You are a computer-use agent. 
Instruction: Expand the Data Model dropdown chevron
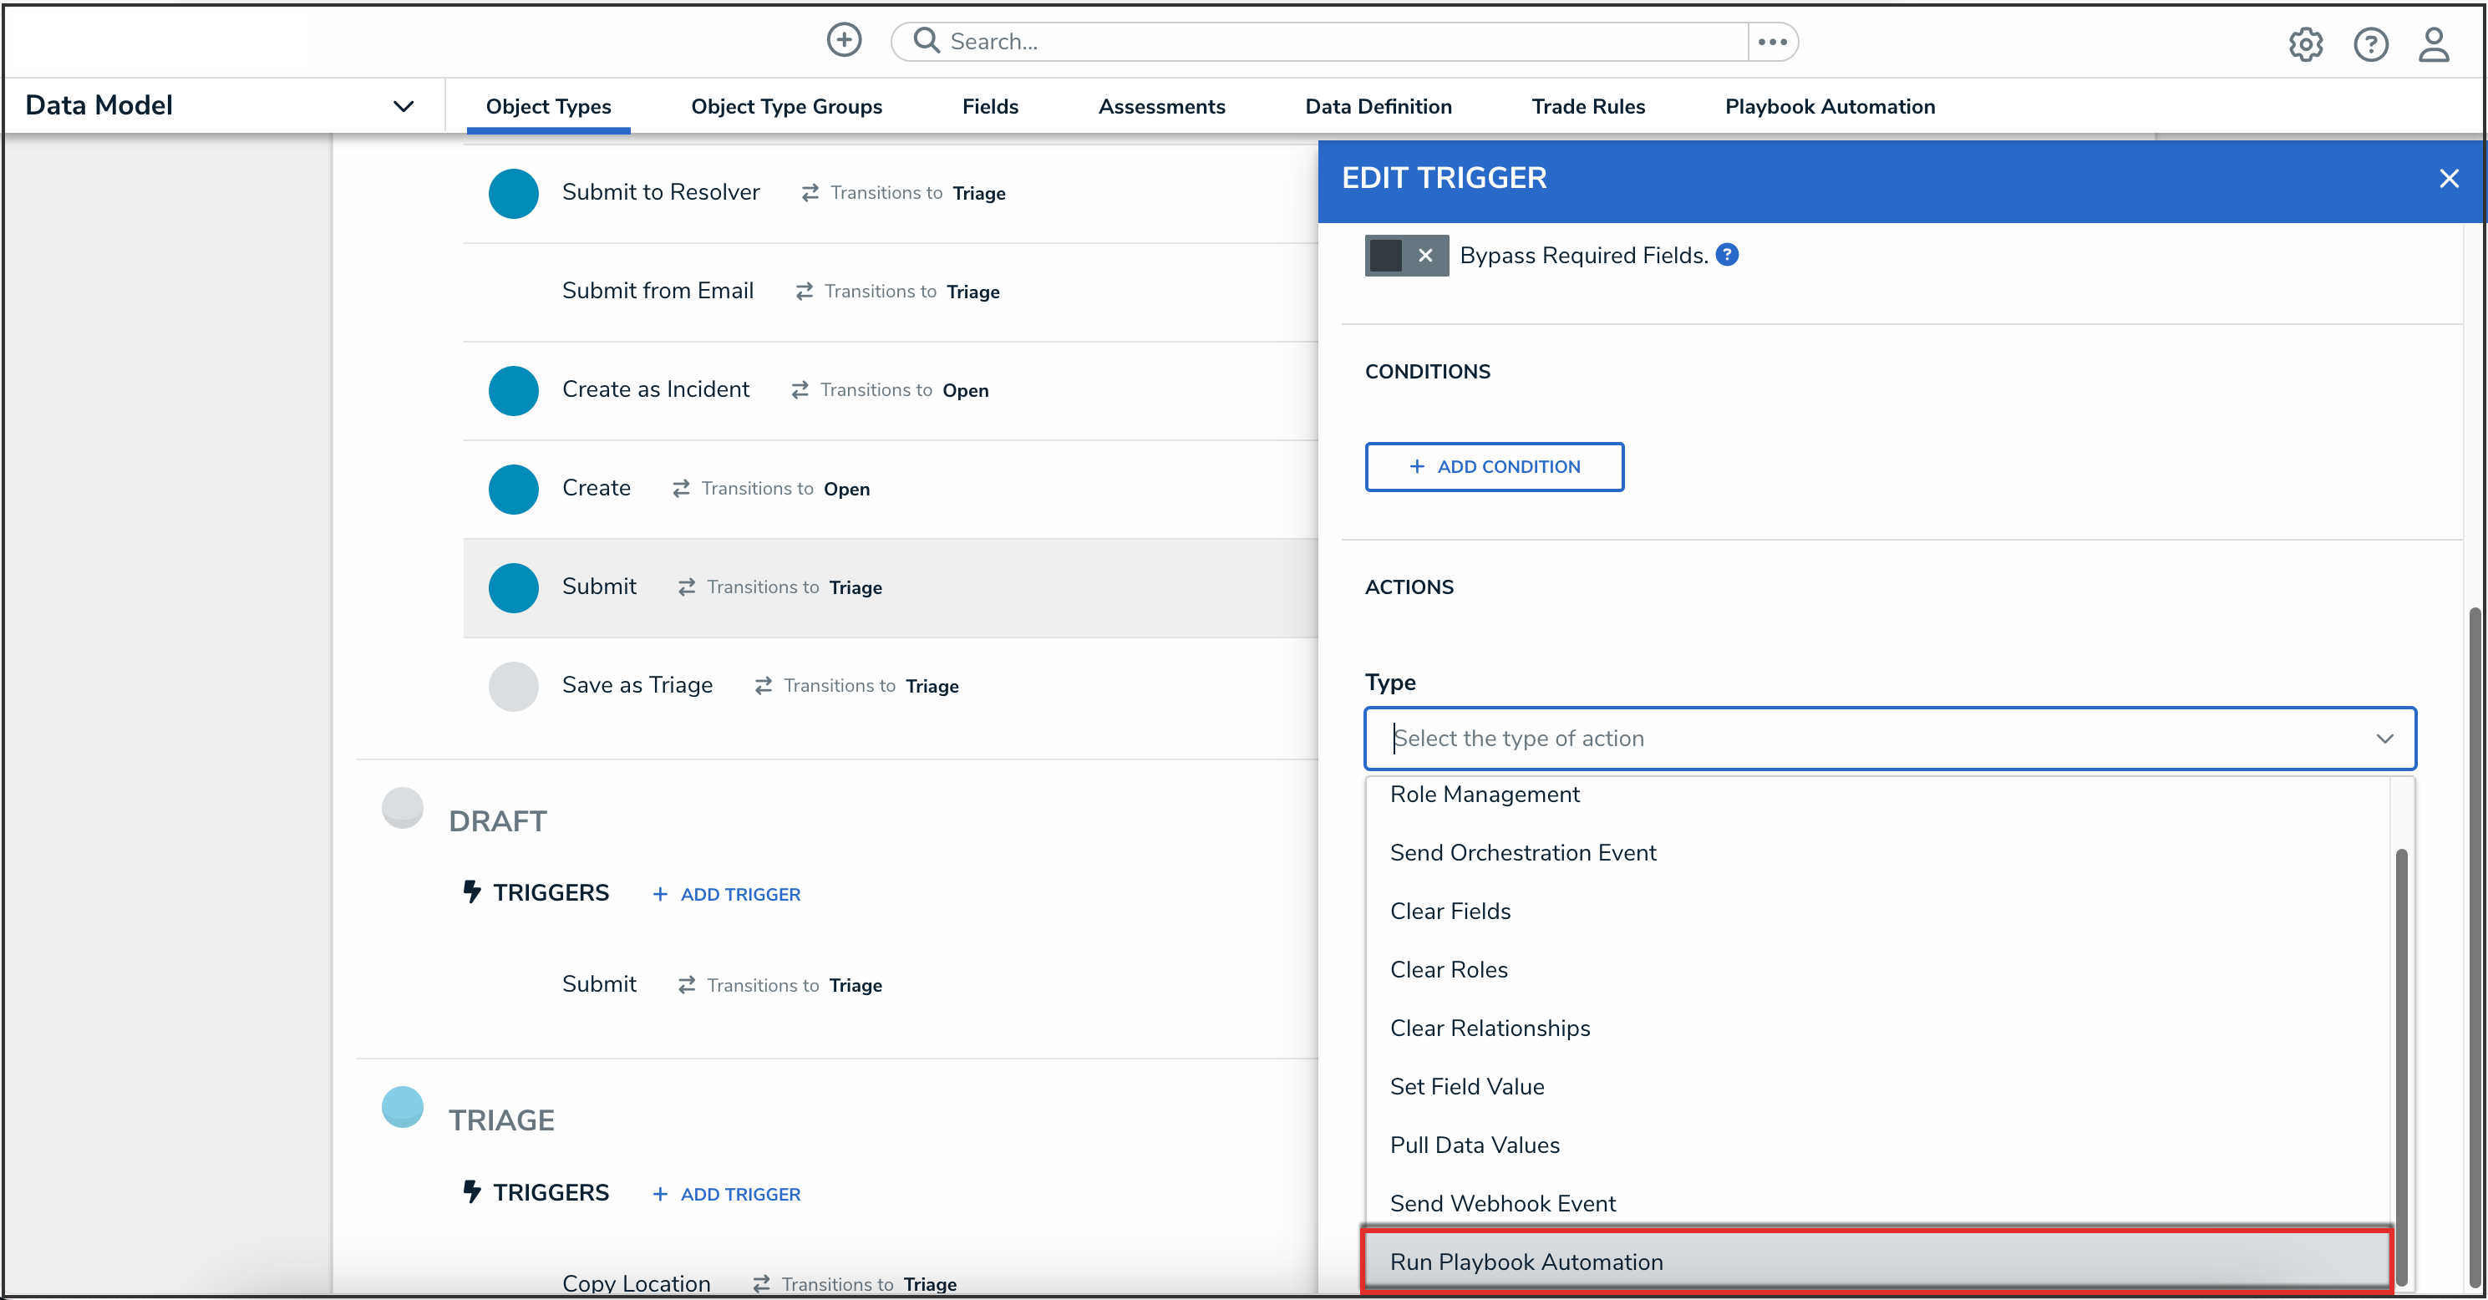pos(403,106)
